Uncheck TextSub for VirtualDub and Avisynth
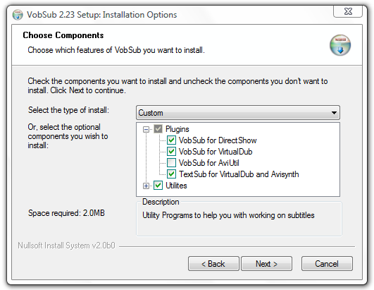This screenshot has height=290, width=374. coord(171,174)
